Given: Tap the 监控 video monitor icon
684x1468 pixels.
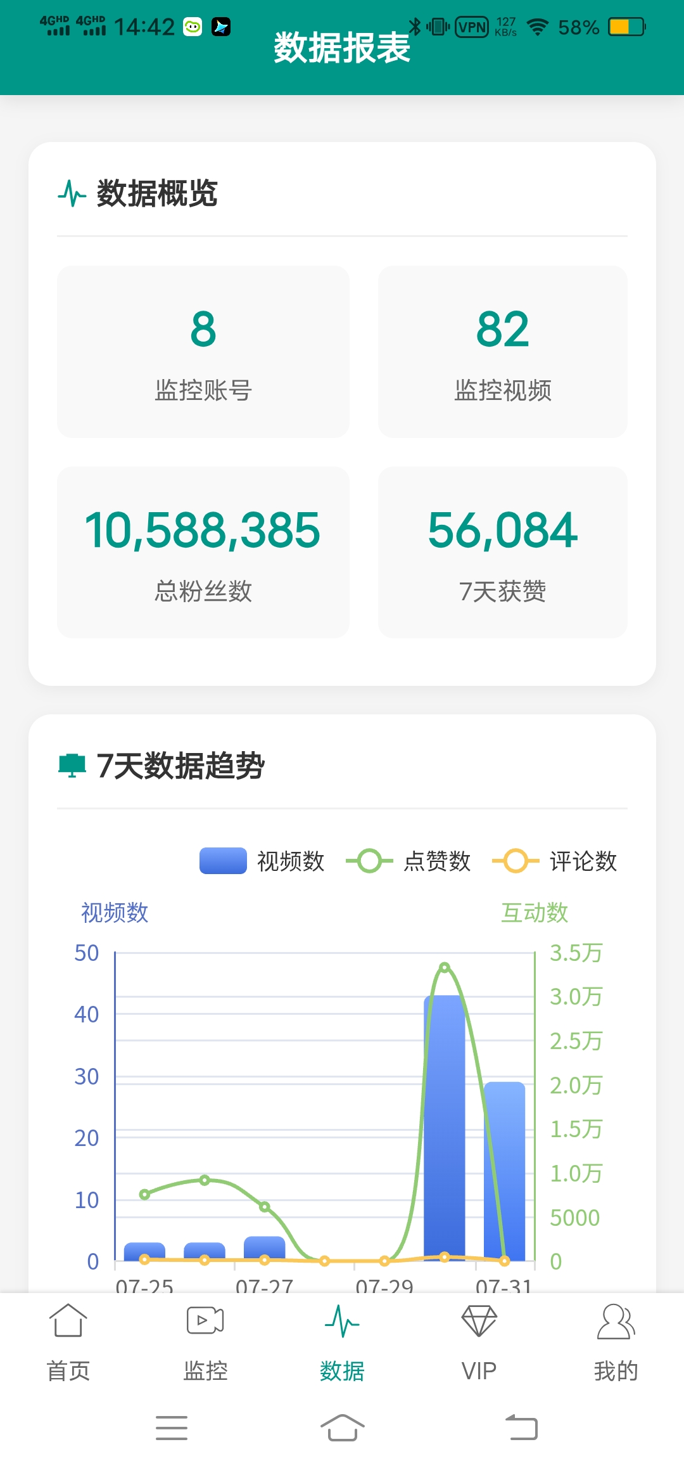Looking at the screenshot, I should (205, 1321).
